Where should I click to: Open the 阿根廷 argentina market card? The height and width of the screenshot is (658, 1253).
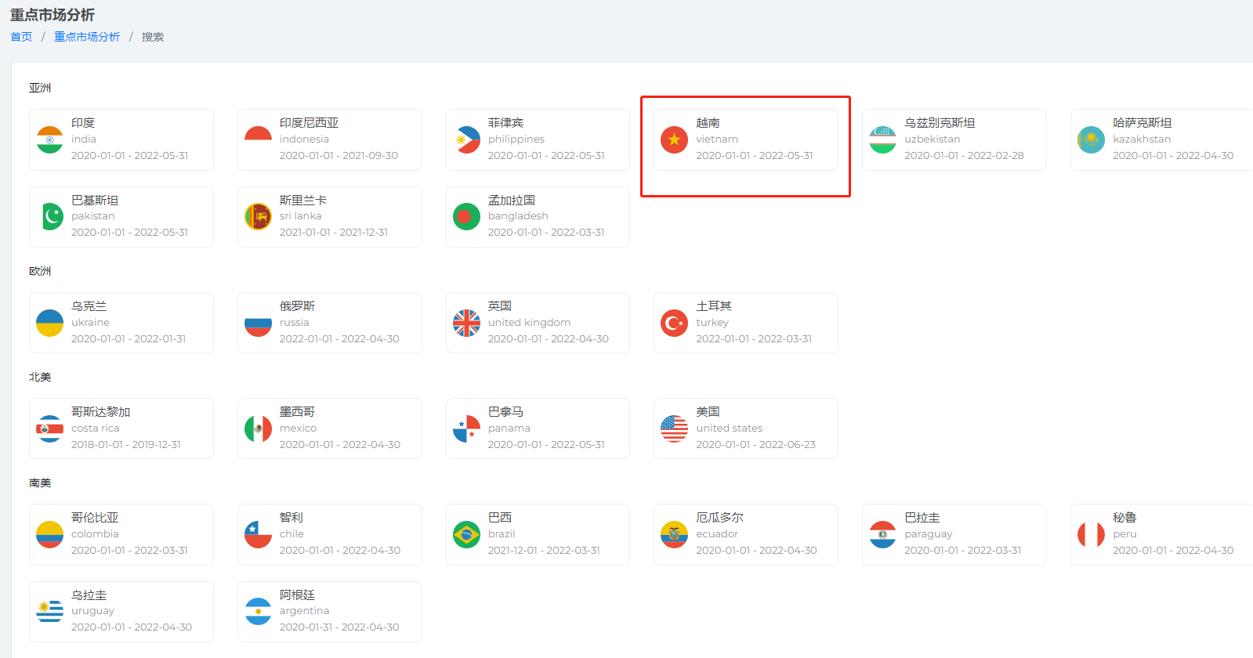click(x=329, y=611)
